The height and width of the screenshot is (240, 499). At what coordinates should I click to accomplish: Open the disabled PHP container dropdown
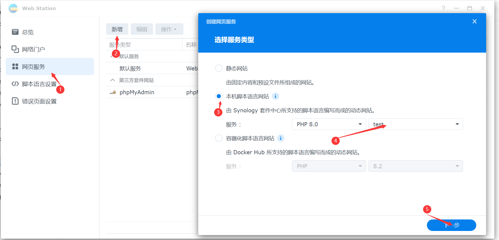click(329, 166)
